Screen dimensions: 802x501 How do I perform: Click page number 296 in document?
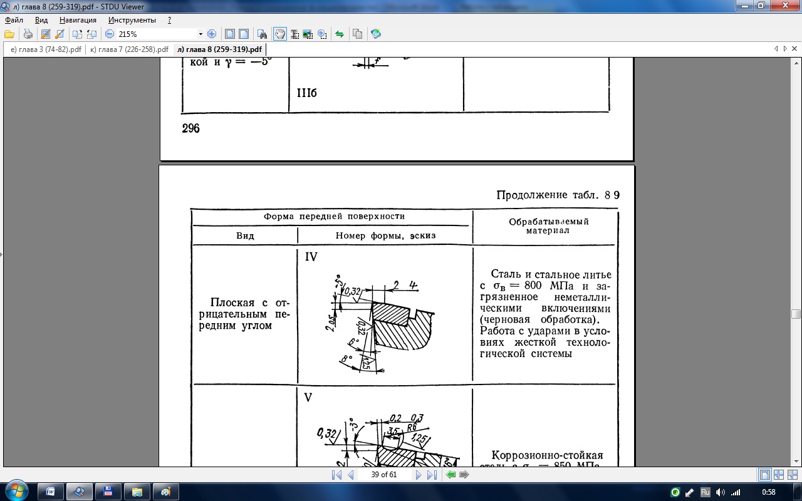[190, 128]
